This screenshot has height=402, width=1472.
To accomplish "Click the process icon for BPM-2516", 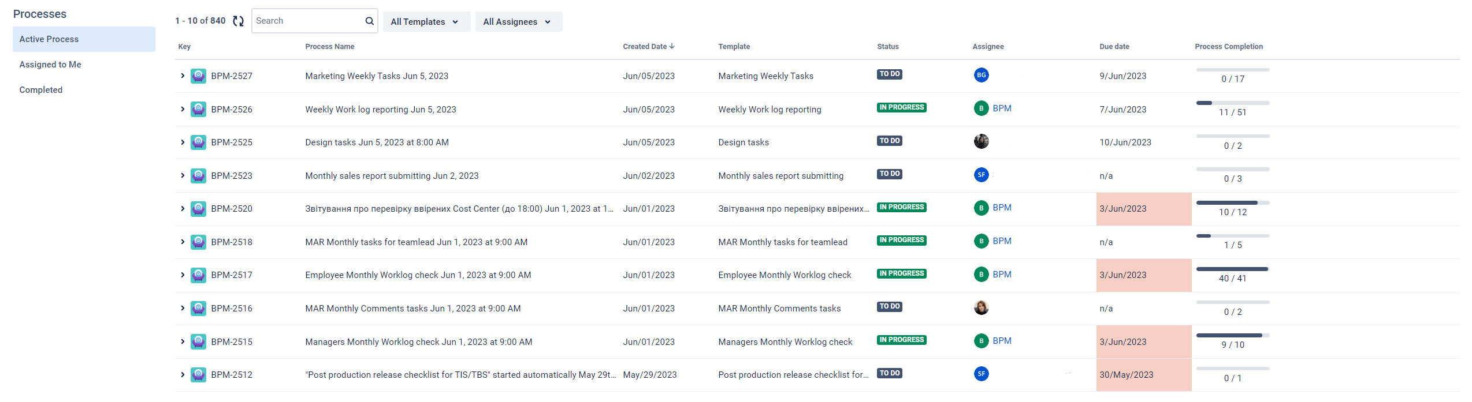I will [x=199, y=309].
